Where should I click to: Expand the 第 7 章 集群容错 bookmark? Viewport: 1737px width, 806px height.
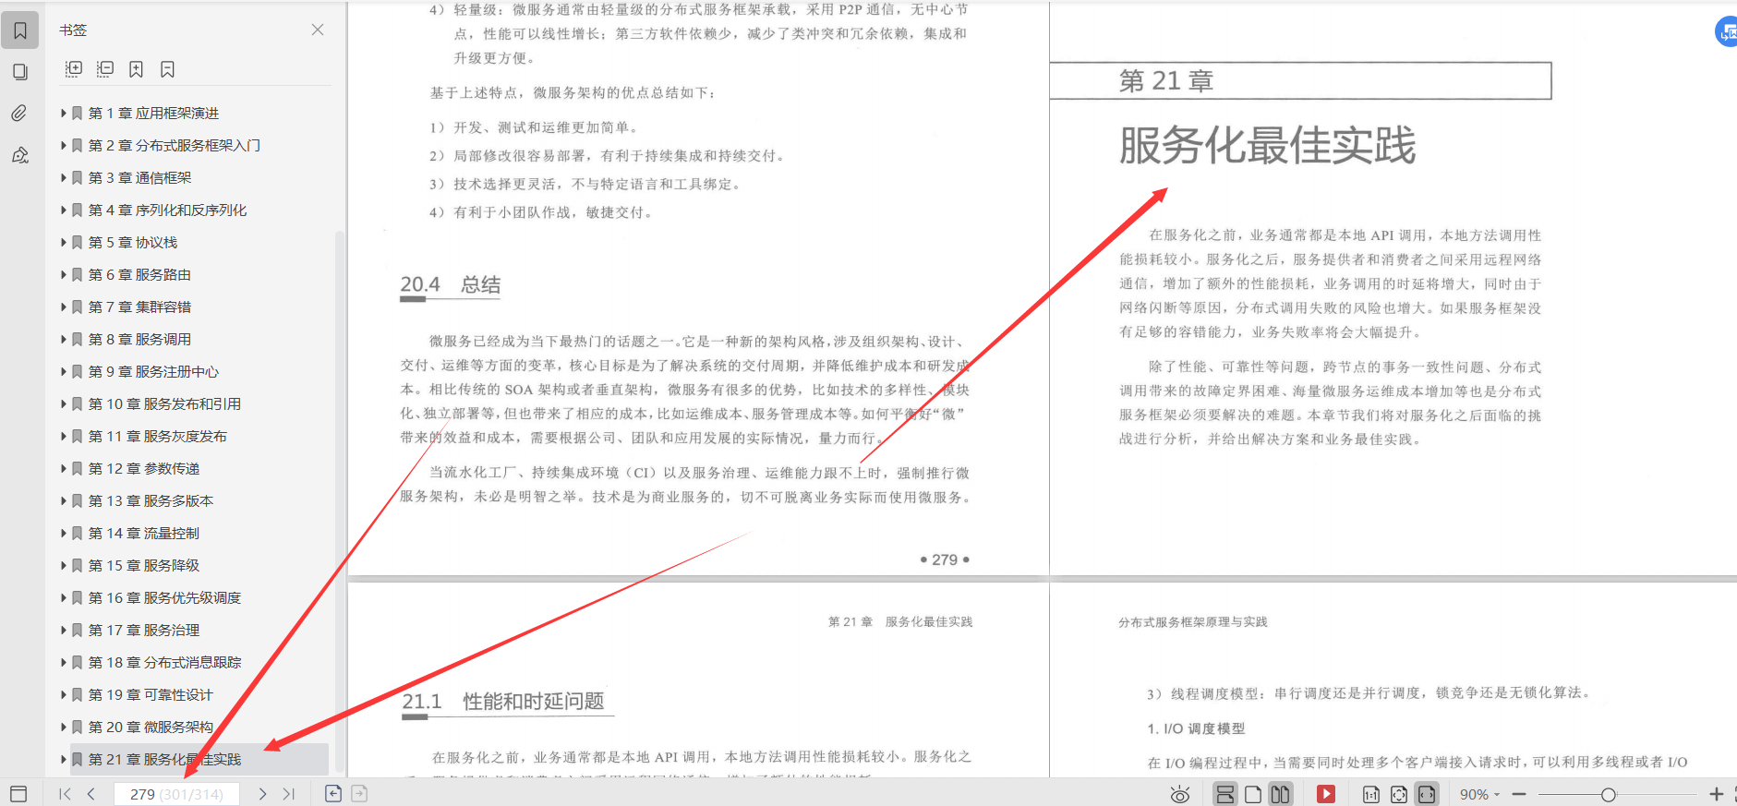[64, 307]
